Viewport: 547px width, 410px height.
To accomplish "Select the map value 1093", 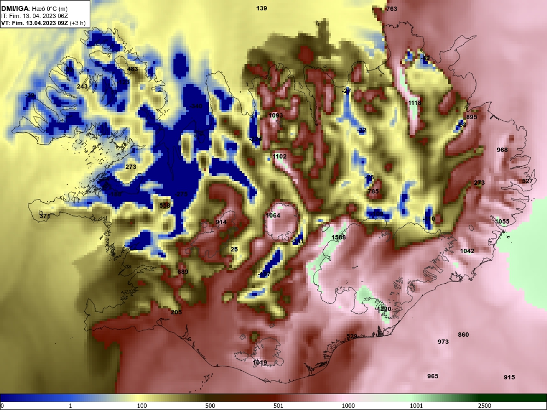I will 276,115.
